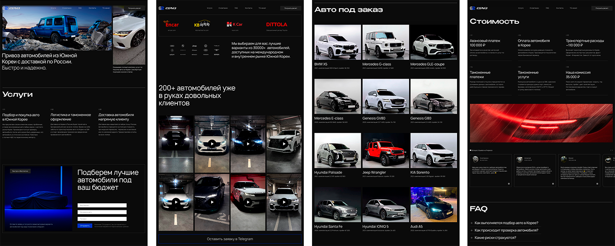Screen dimensions: 615x246
Task: Click the EDVA logo above the Encar partners
Action: (x=167, y=8)
